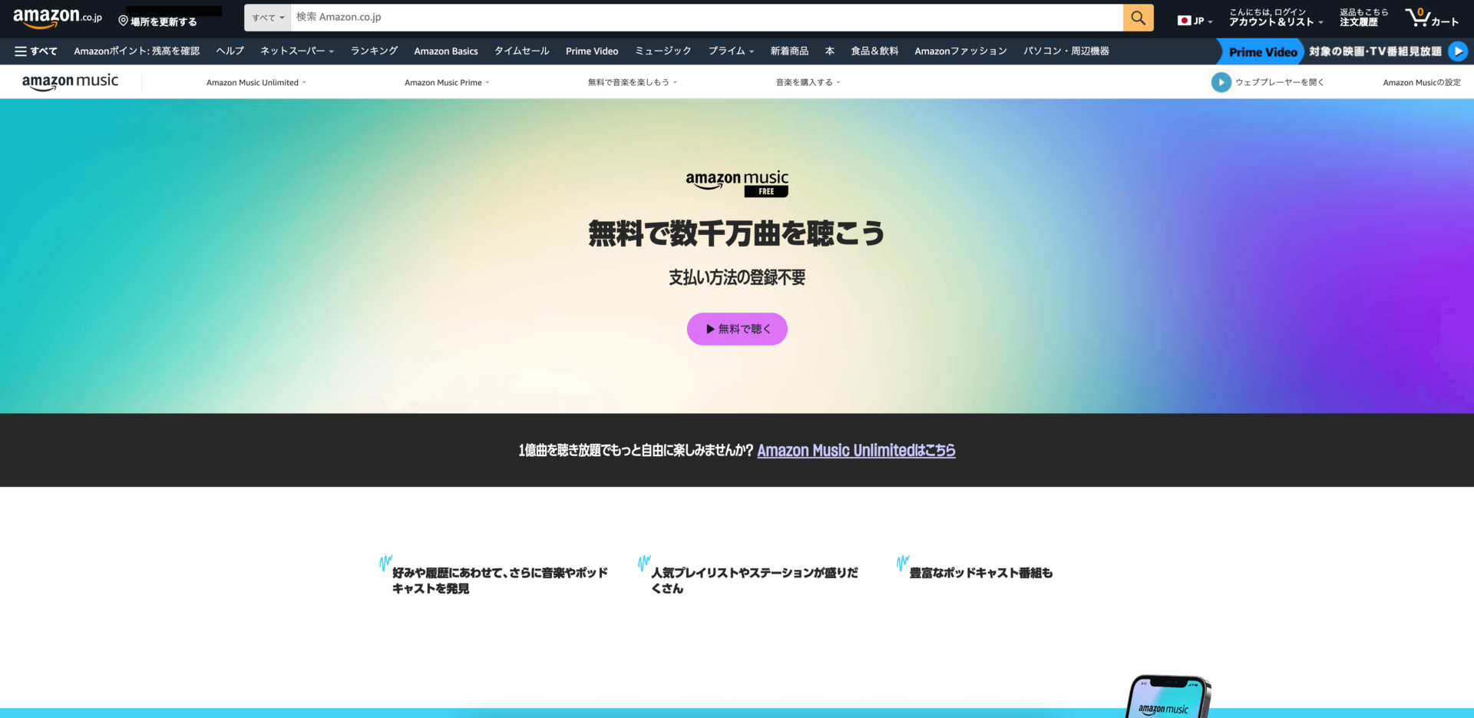Viewport: 1474px width, 718px height.
Task: Click the 無料で聴く button
Action: [x=737, y=329]
